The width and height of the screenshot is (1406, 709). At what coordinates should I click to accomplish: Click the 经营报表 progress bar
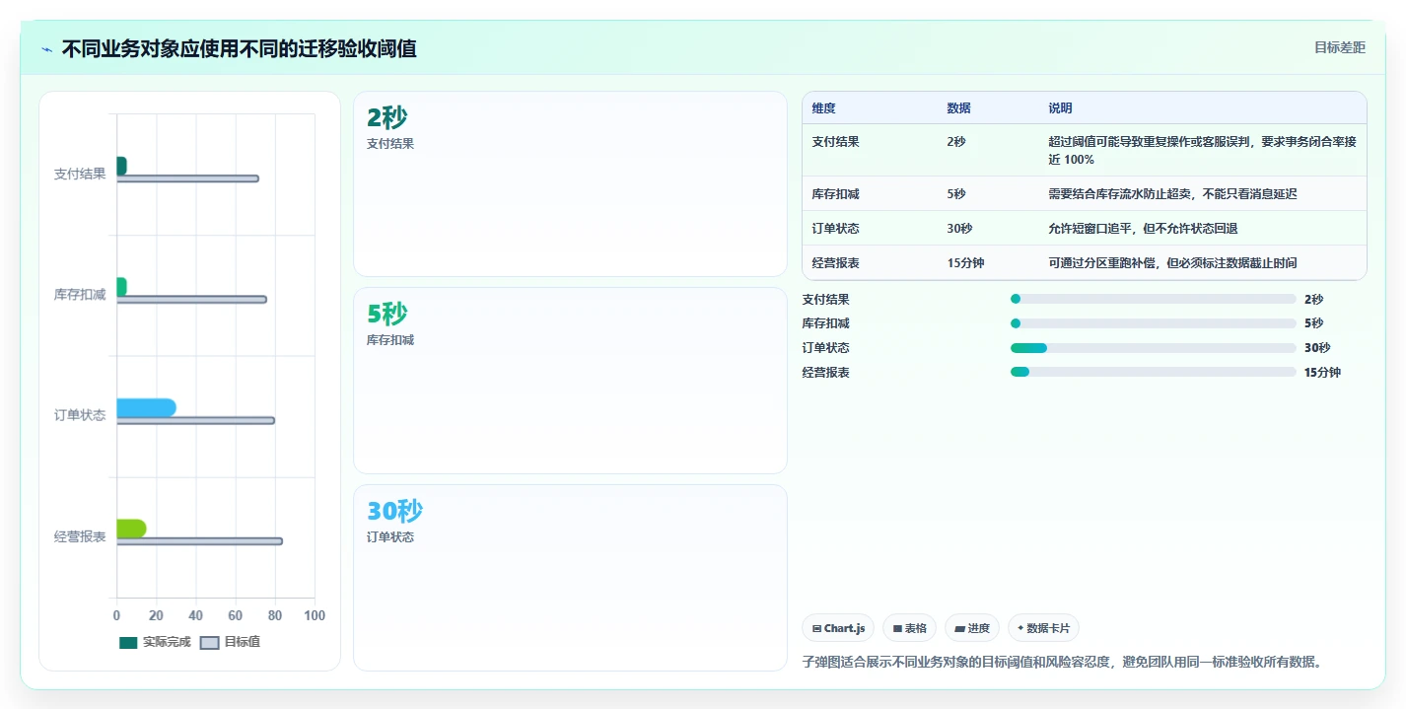[1153, 372]
